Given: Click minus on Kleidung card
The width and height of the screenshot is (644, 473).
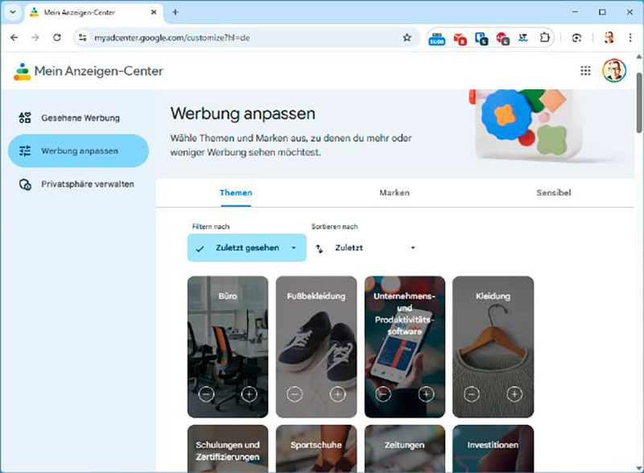Looking at the screenshot, I should coord(472,394).
